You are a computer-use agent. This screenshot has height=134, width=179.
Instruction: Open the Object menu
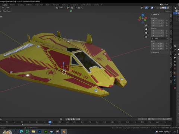(8, 8)
